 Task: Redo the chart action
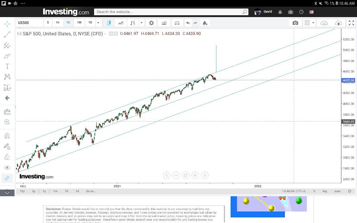coord(195,23)
